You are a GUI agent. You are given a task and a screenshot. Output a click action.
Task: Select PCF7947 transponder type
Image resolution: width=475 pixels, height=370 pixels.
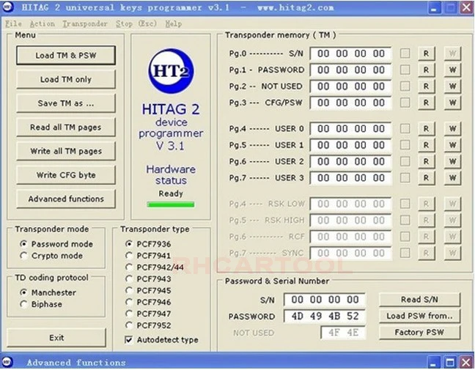(129, 314)
